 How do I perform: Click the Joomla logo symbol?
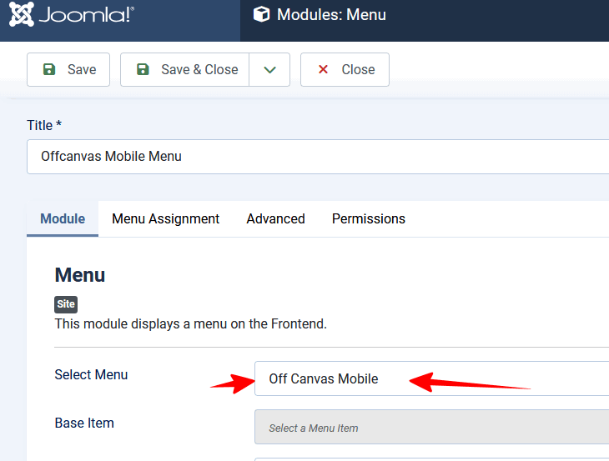point(22,14)
